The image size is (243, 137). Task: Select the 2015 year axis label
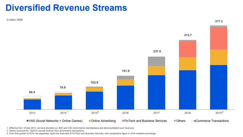(94, 113)
